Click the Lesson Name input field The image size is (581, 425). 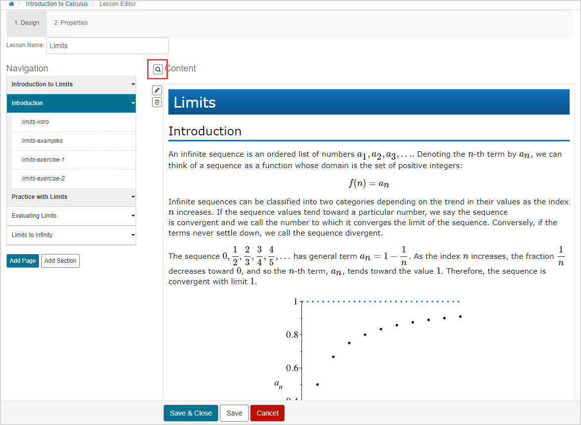pos(107,46)
